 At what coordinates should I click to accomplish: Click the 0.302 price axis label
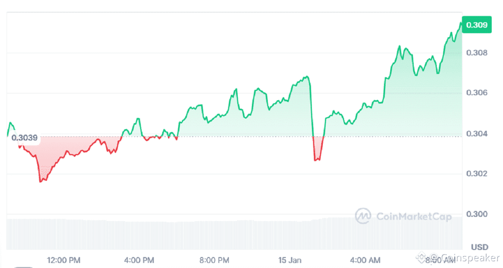click(477, 174)
